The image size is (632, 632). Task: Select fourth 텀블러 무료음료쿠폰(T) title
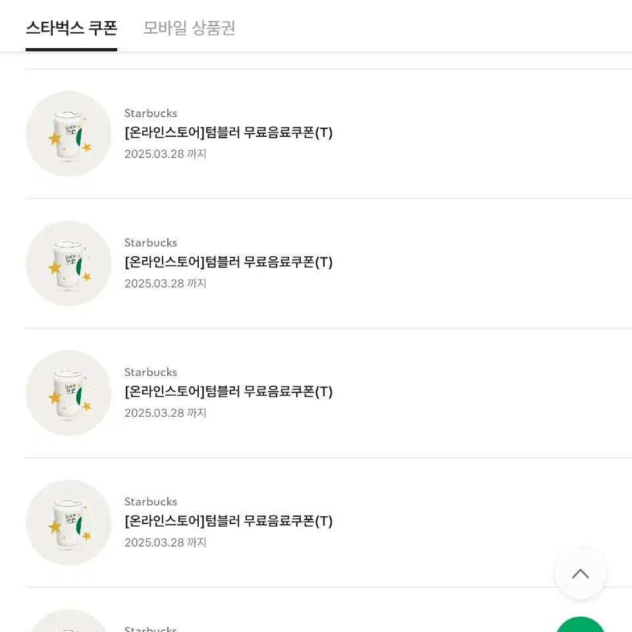point(228,521)
